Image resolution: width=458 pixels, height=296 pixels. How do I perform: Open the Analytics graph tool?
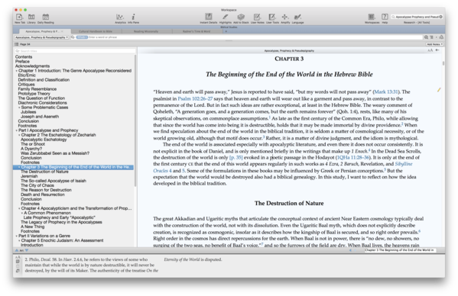click(120, 18)
